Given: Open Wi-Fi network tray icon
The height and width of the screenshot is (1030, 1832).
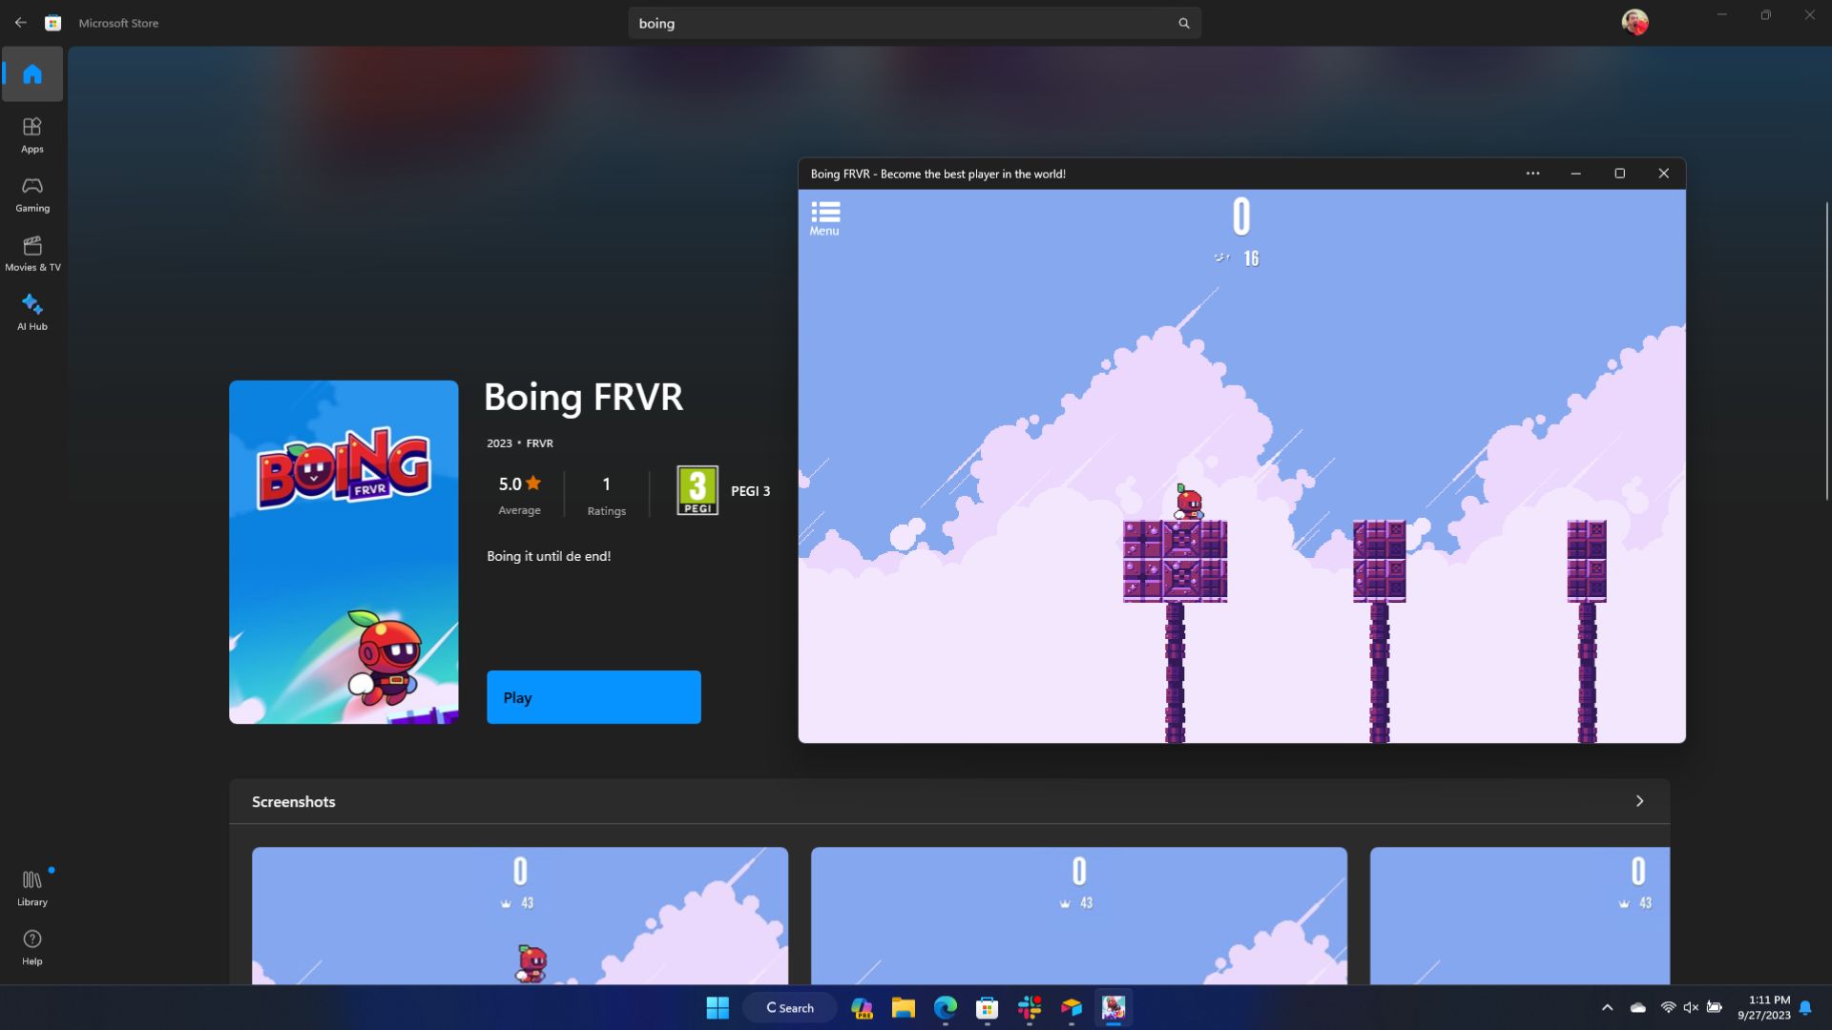Looking at the screenshot, I should click(x=1668, y=1008).
